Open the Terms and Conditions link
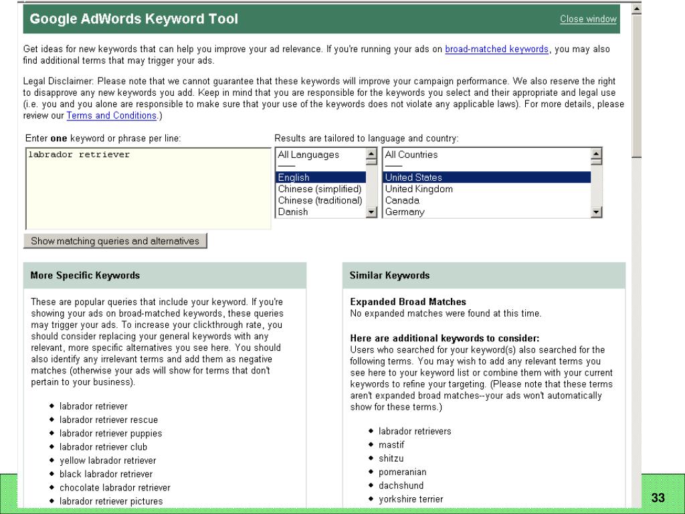The image size is (685, 514). tap(112, 115)
